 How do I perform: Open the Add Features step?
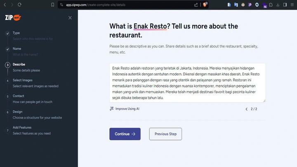pyautogui.click(x=22, y=127)
